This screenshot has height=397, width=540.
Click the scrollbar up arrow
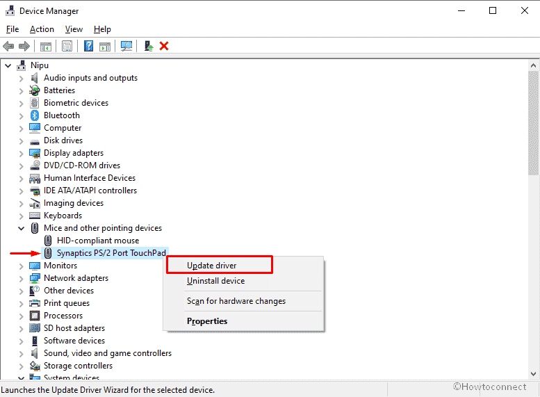(533, 65)
